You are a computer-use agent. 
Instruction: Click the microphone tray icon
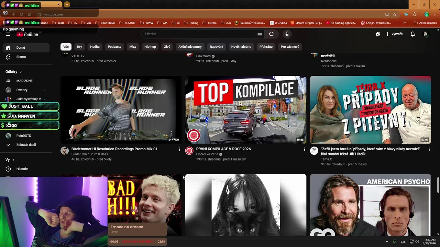coord(394,242)
